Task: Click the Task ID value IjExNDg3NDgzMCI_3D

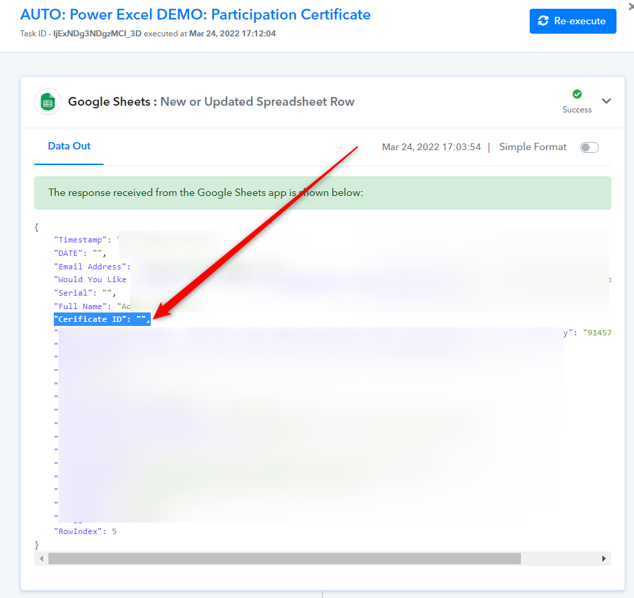Action: [98, 34]
